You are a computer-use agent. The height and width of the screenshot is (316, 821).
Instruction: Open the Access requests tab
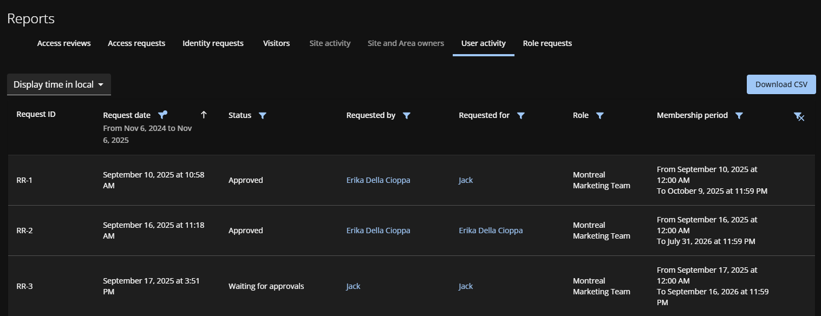pos(136,43)
